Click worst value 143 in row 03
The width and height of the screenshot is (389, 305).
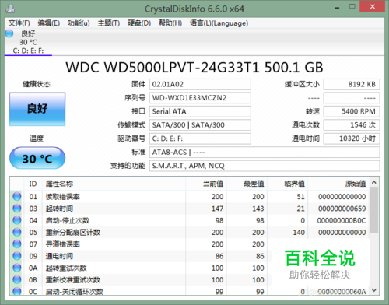(258, 209)
